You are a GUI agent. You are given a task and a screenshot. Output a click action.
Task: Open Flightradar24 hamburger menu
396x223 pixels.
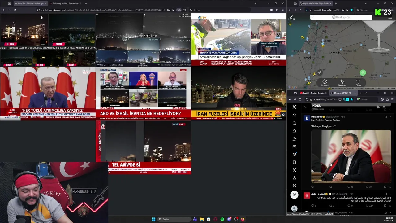coord(390,17)
